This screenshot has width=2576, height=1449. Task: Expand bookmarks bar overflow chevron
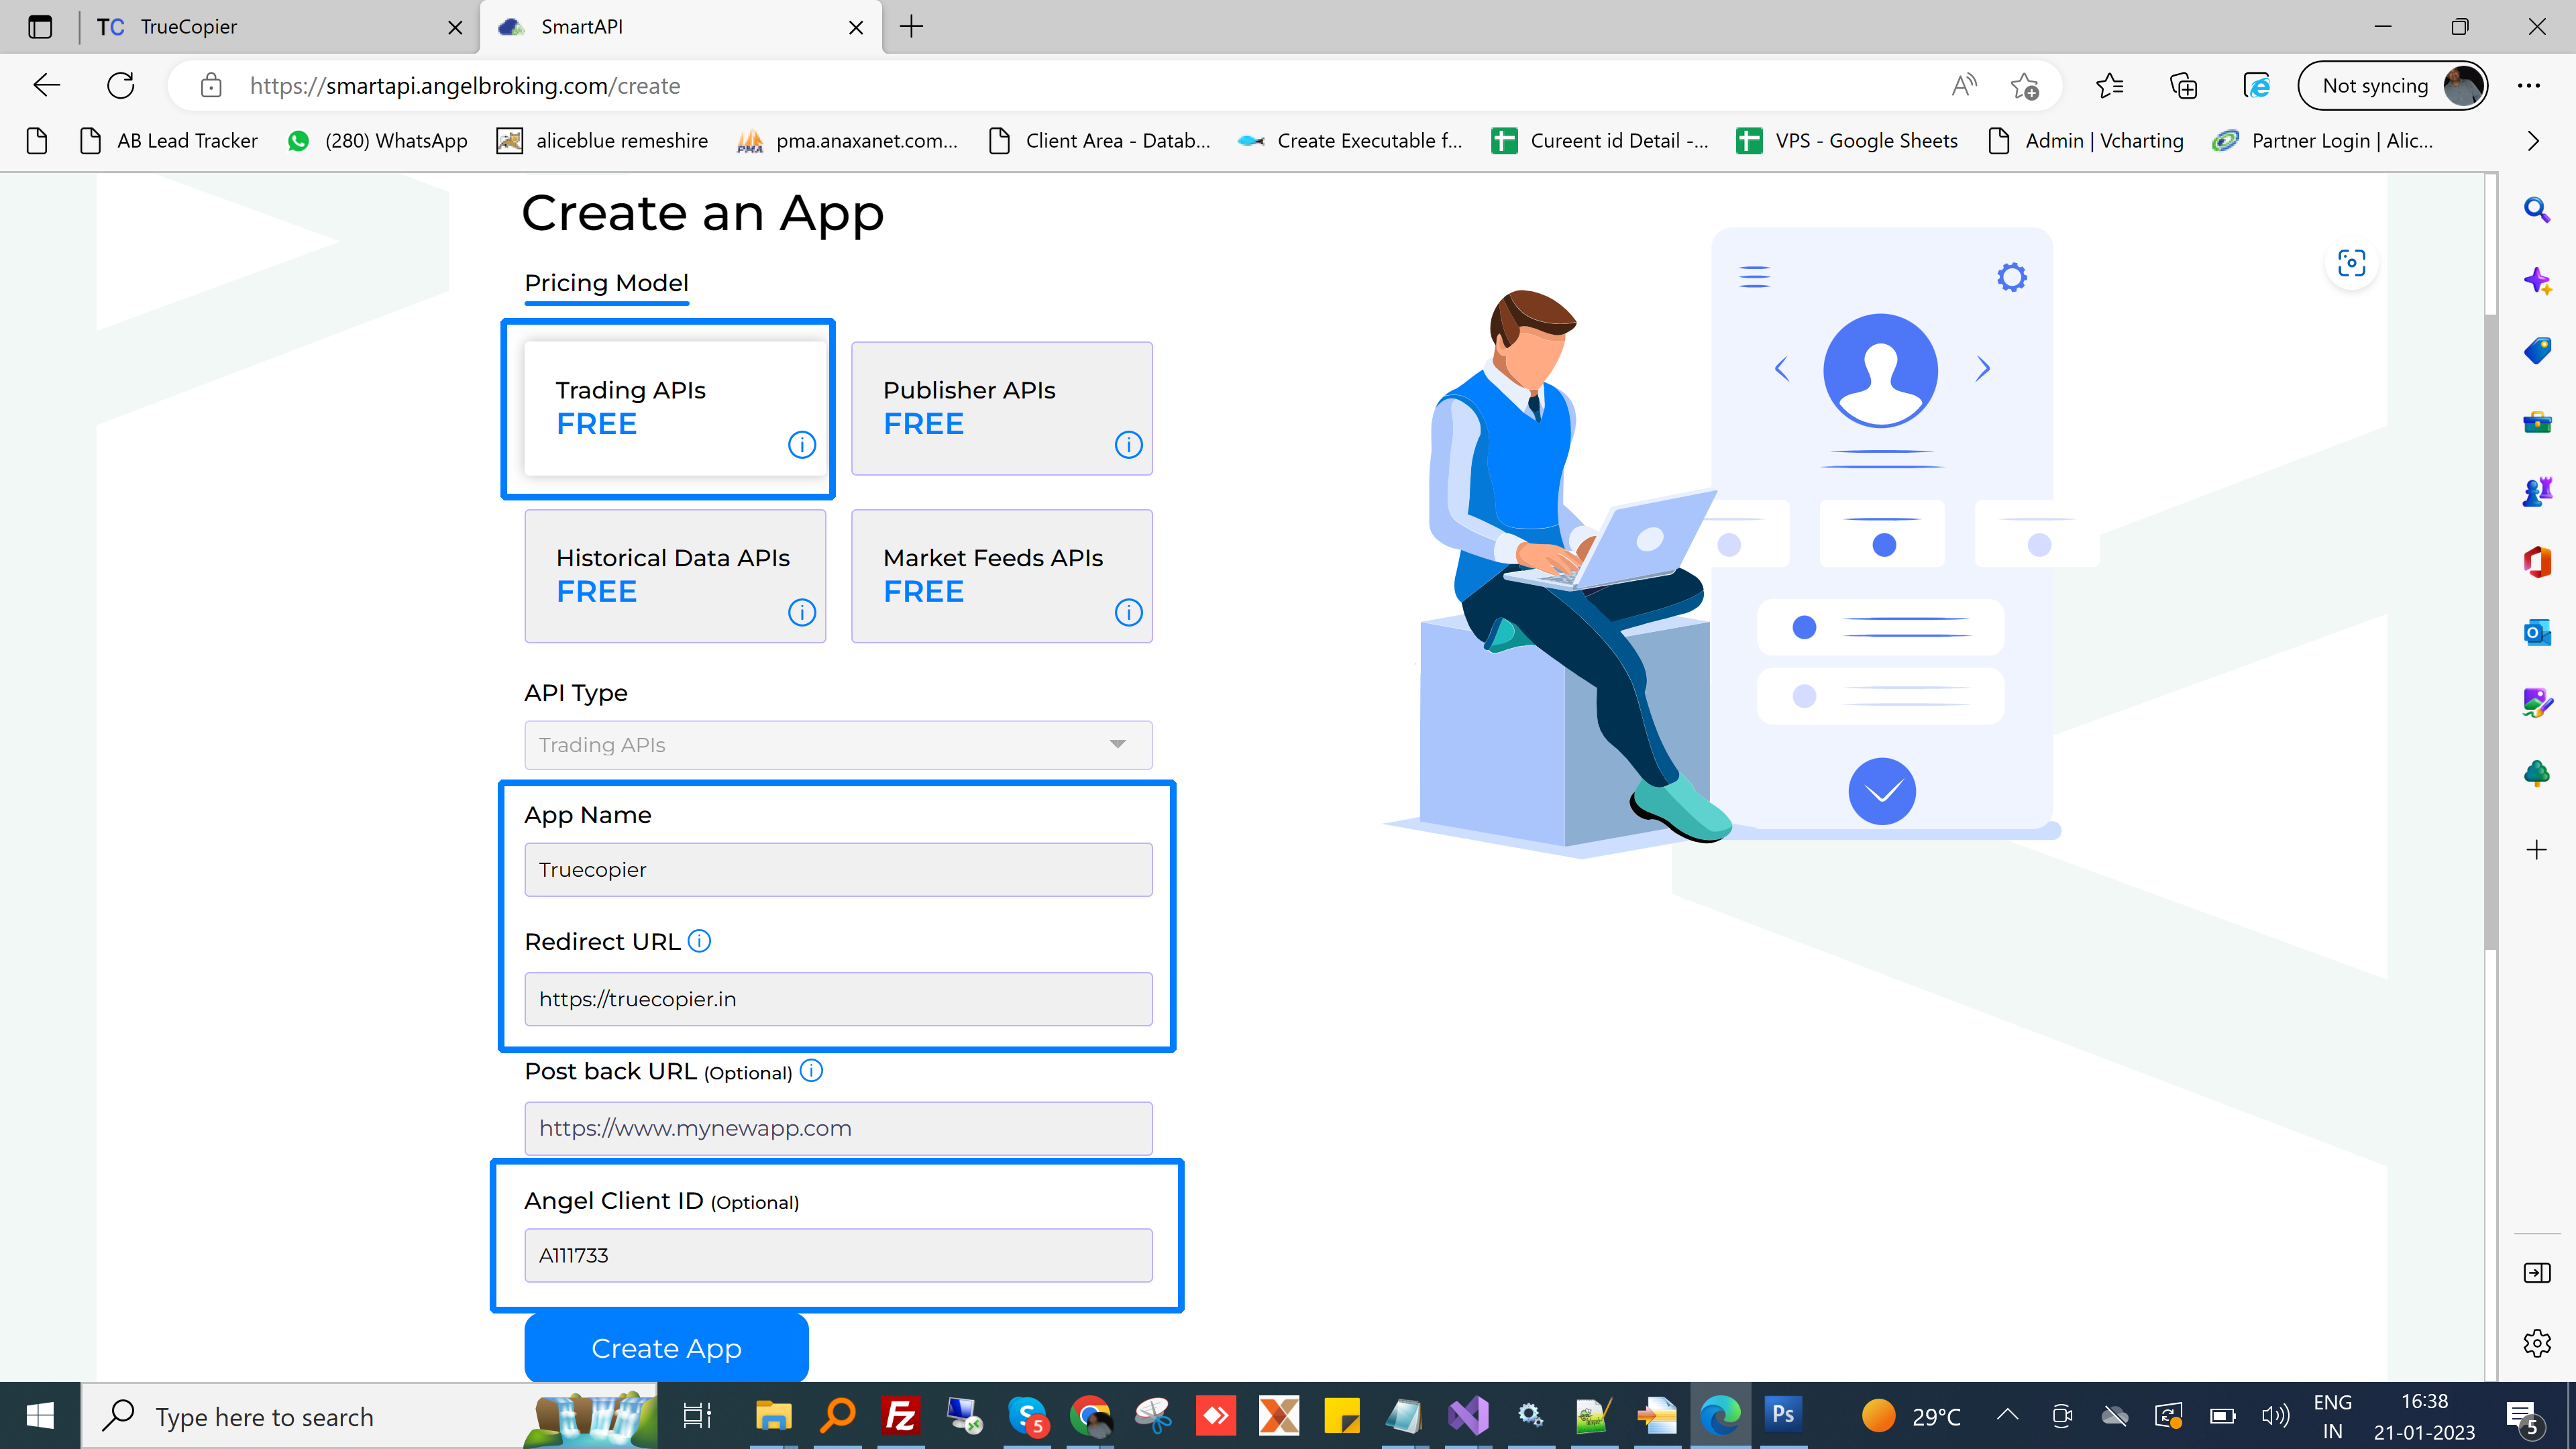pyautogui.click(x=2533, y=141)
